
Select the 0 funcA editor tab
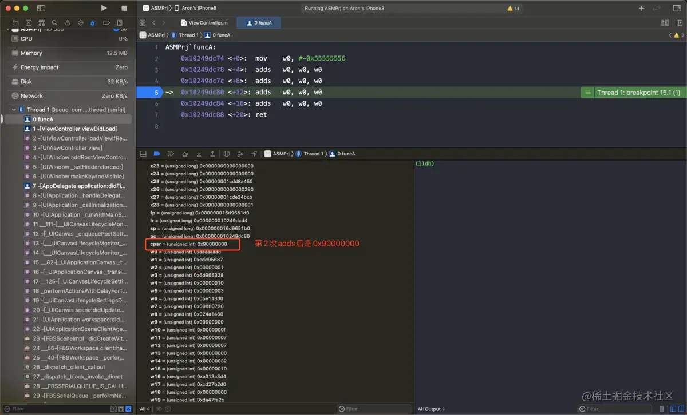pos(259,23)
